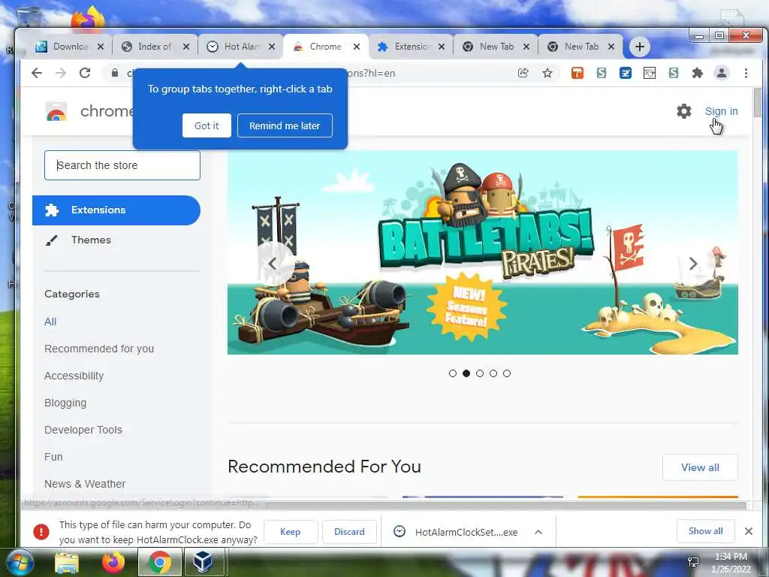This screenshot has height=577, width=769.
Task: Click the lock icon in address bar
Action: (115, 73)
